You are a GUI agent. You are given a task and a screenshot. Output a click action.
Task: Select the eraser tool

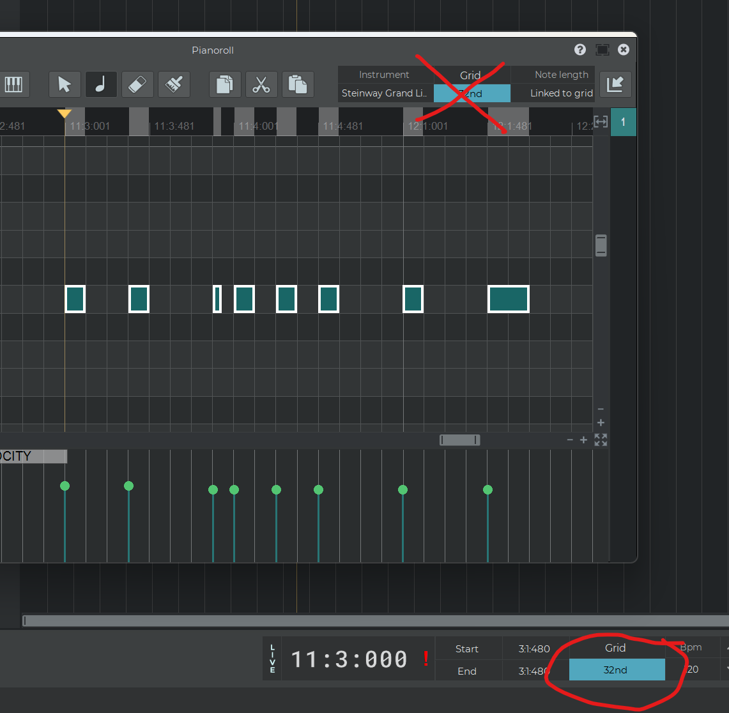(137, 84)
